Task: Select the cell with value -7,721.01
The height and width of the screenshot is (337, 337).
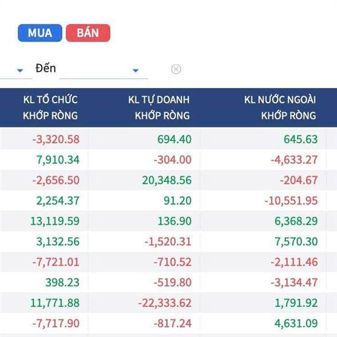Action: tap(56, 262)
